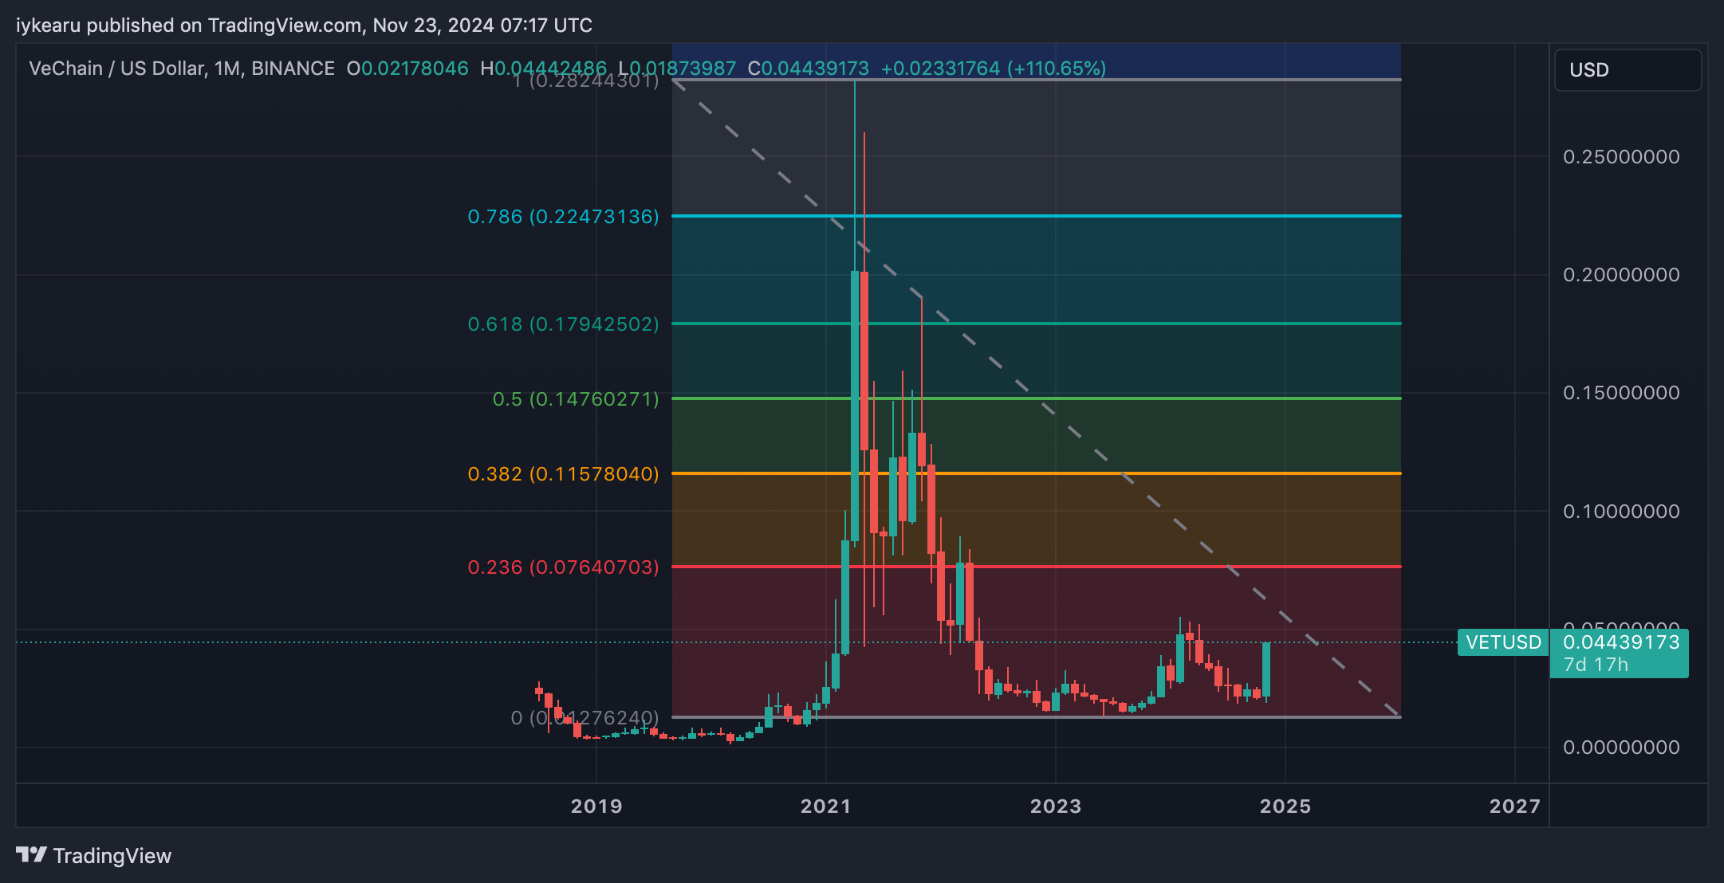The width and height of the screenshot is (1724, 883).
Task: Click the 1 (0.28244301) Fibonacci label
Action: [x=586, y=80]
